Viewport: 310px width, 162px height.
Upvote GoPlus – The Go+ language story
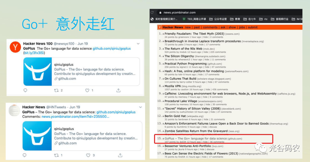(x=163, y=139)
